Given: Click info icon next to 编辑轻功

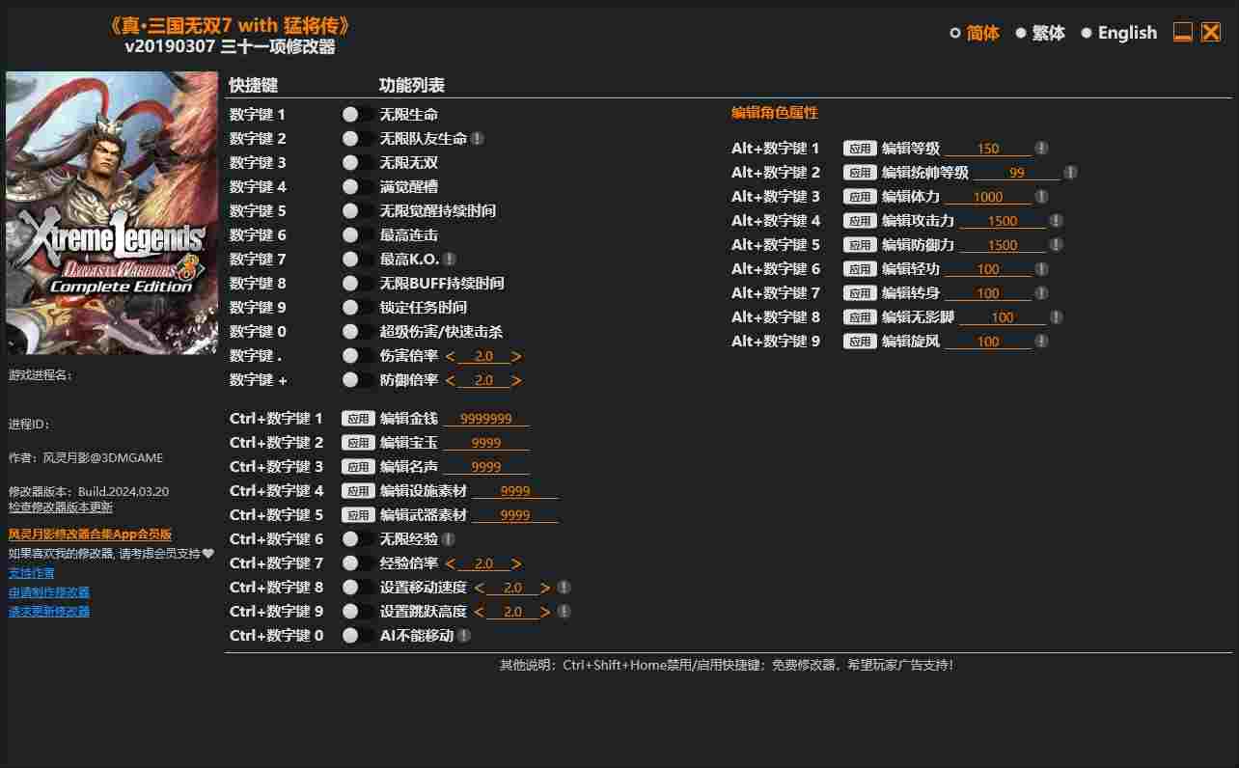Looking at the screenshot, I should tap(1041, 269).
